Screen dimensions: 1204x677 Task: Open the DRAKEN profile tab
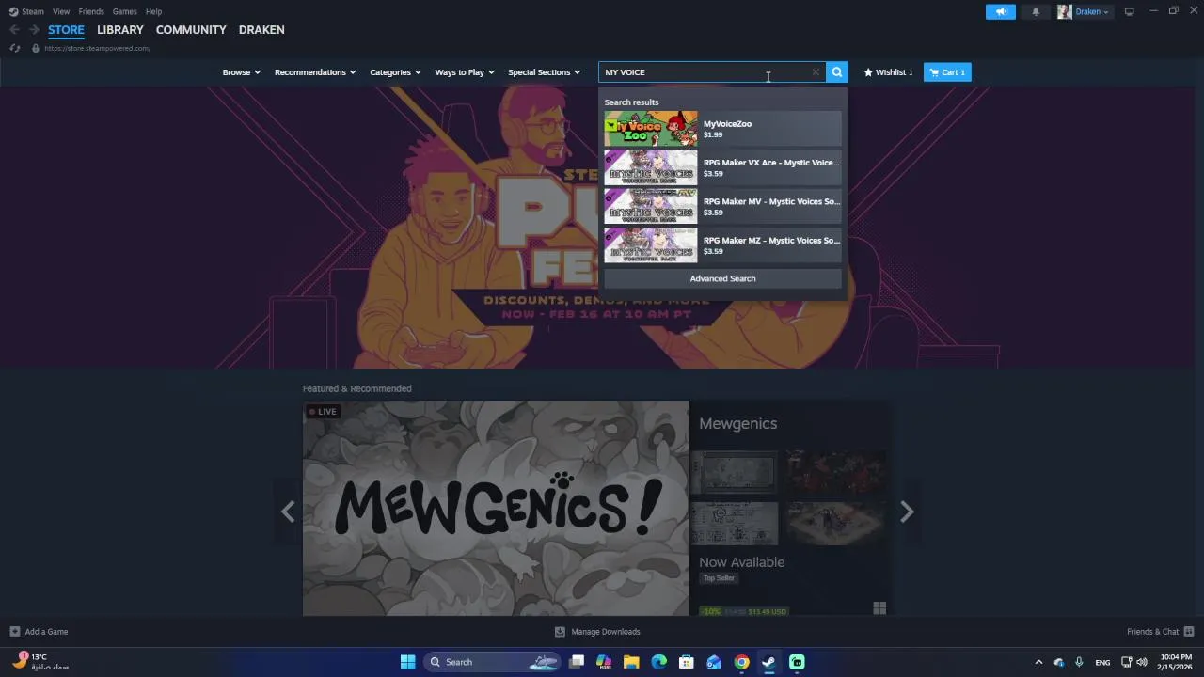(261, 30)
